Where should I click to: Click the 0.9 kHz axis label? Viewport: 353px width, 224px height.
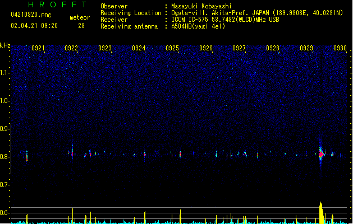(x=4, y=129)
